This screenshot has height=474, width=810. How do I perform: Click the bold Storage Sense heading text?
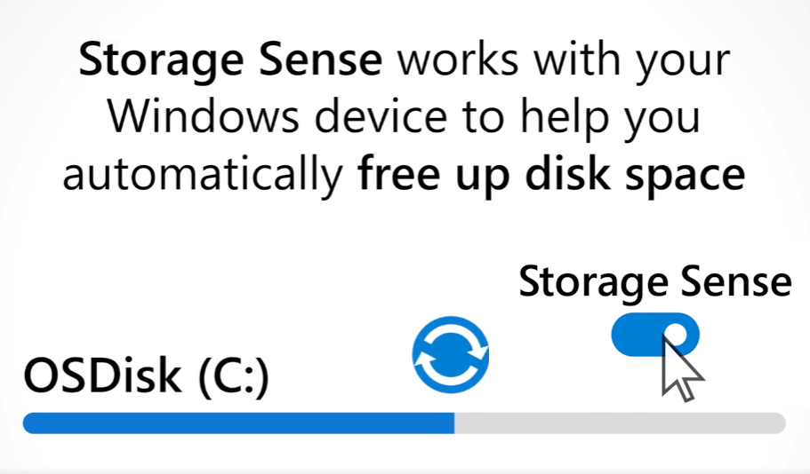coord(230,60)
